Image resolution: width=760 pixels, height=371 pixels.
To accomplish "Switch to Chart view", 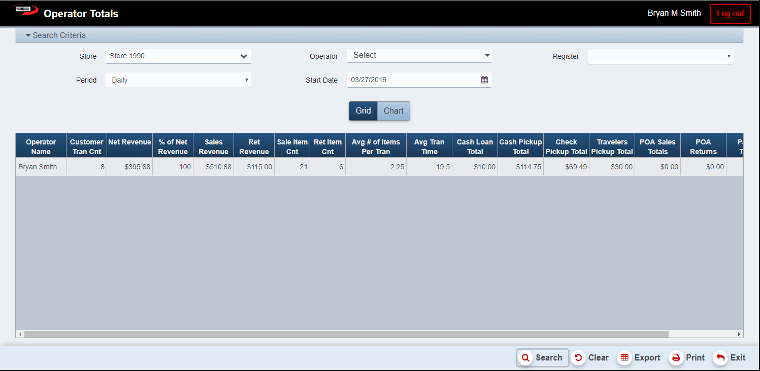I will pyautogui.click(x=393, y=111).
